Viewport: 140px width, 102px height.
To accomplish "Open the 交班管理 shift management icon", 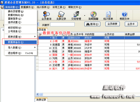I will tap(76, 15).
